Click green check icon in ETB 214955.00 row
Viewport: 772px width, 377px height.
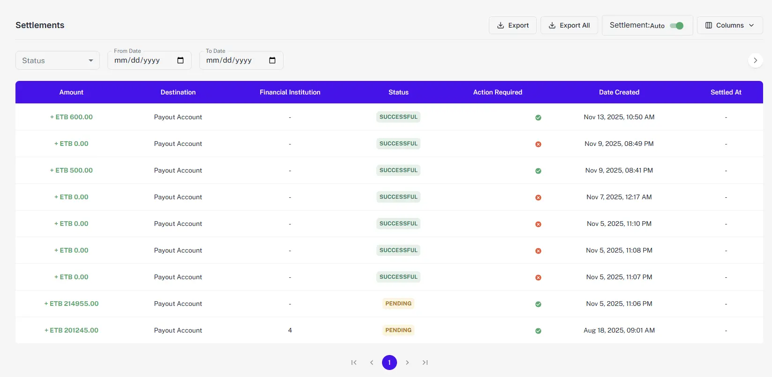pyautogui.click(x=538, y=304)
